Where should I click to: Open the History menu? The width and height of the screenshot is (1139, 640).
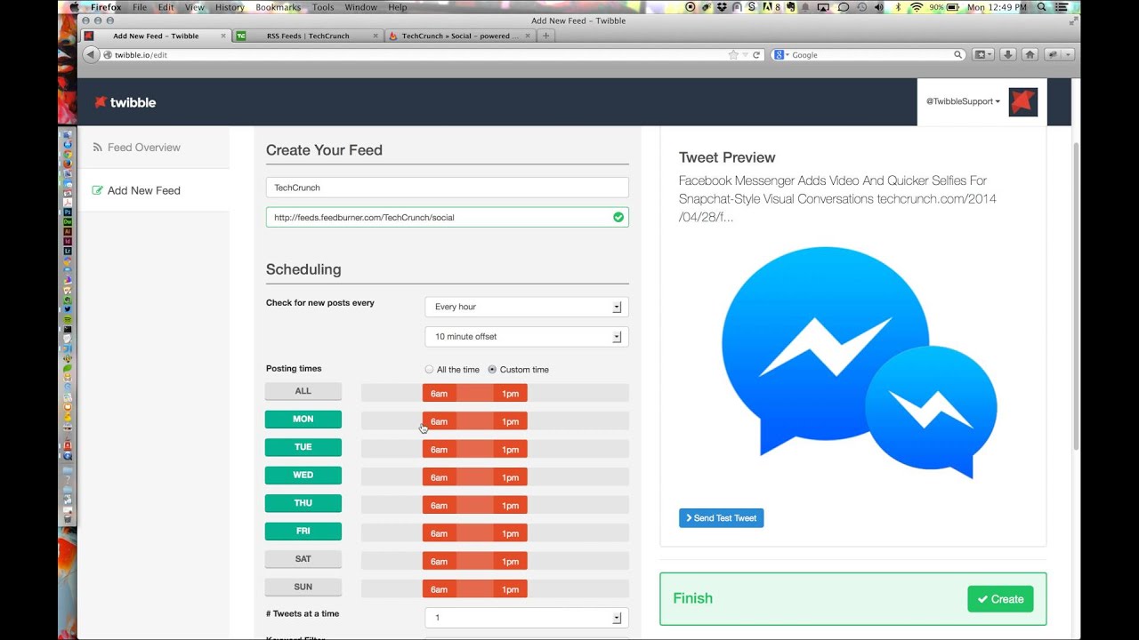(x=230, y=7)
